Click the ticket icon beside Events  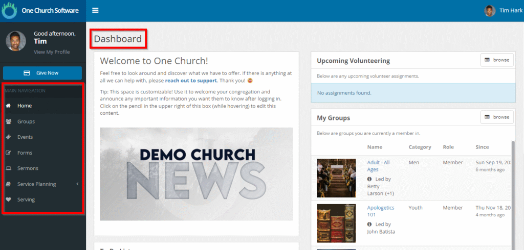[9, 137]
